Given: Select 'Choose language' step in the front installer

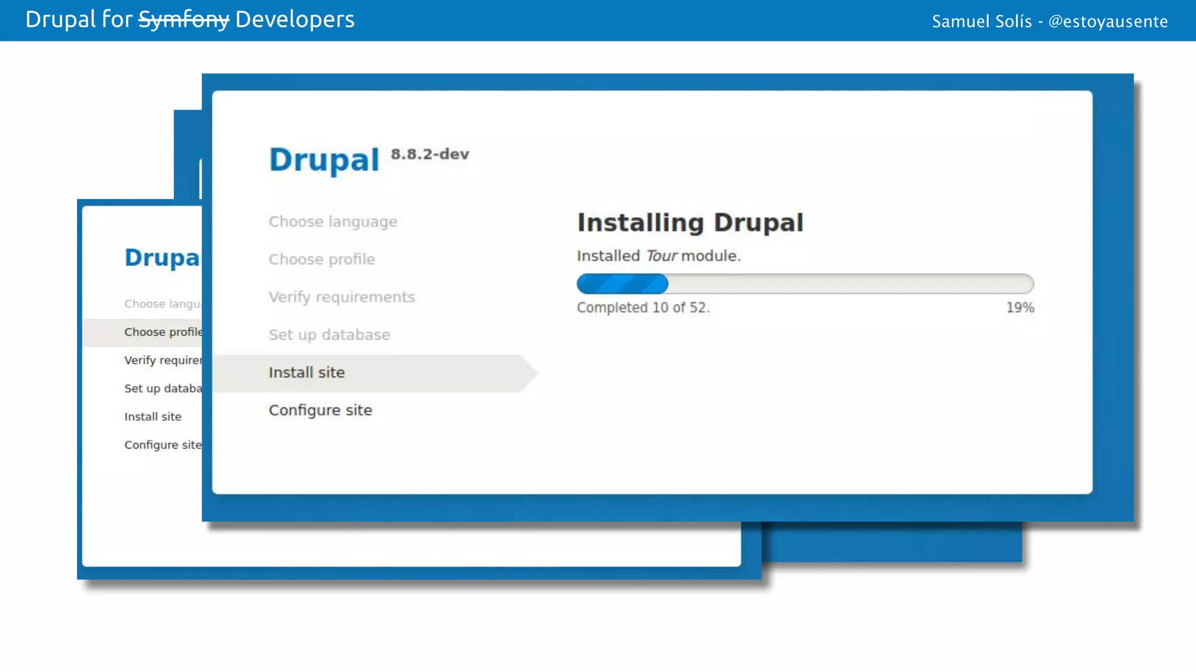Looking at the screenshot, I should coord(333,222).
